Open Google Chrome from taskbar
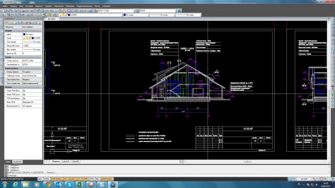 pos(48,184)
